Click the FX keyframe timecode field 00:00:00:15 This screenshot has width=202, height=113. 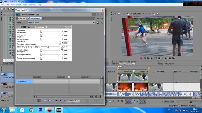[73, 101]
